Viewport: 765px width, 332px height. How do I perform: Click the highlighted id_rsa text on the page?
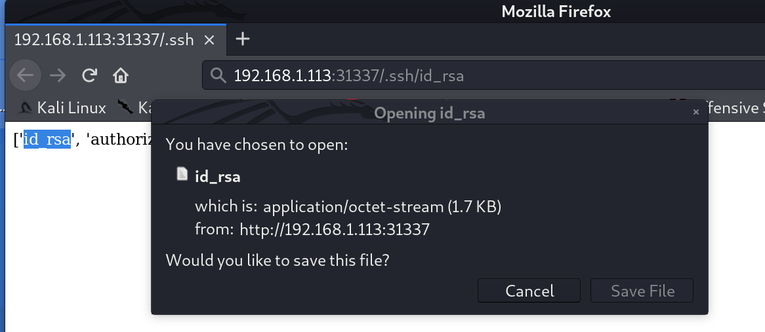click(x=47, y=139)
